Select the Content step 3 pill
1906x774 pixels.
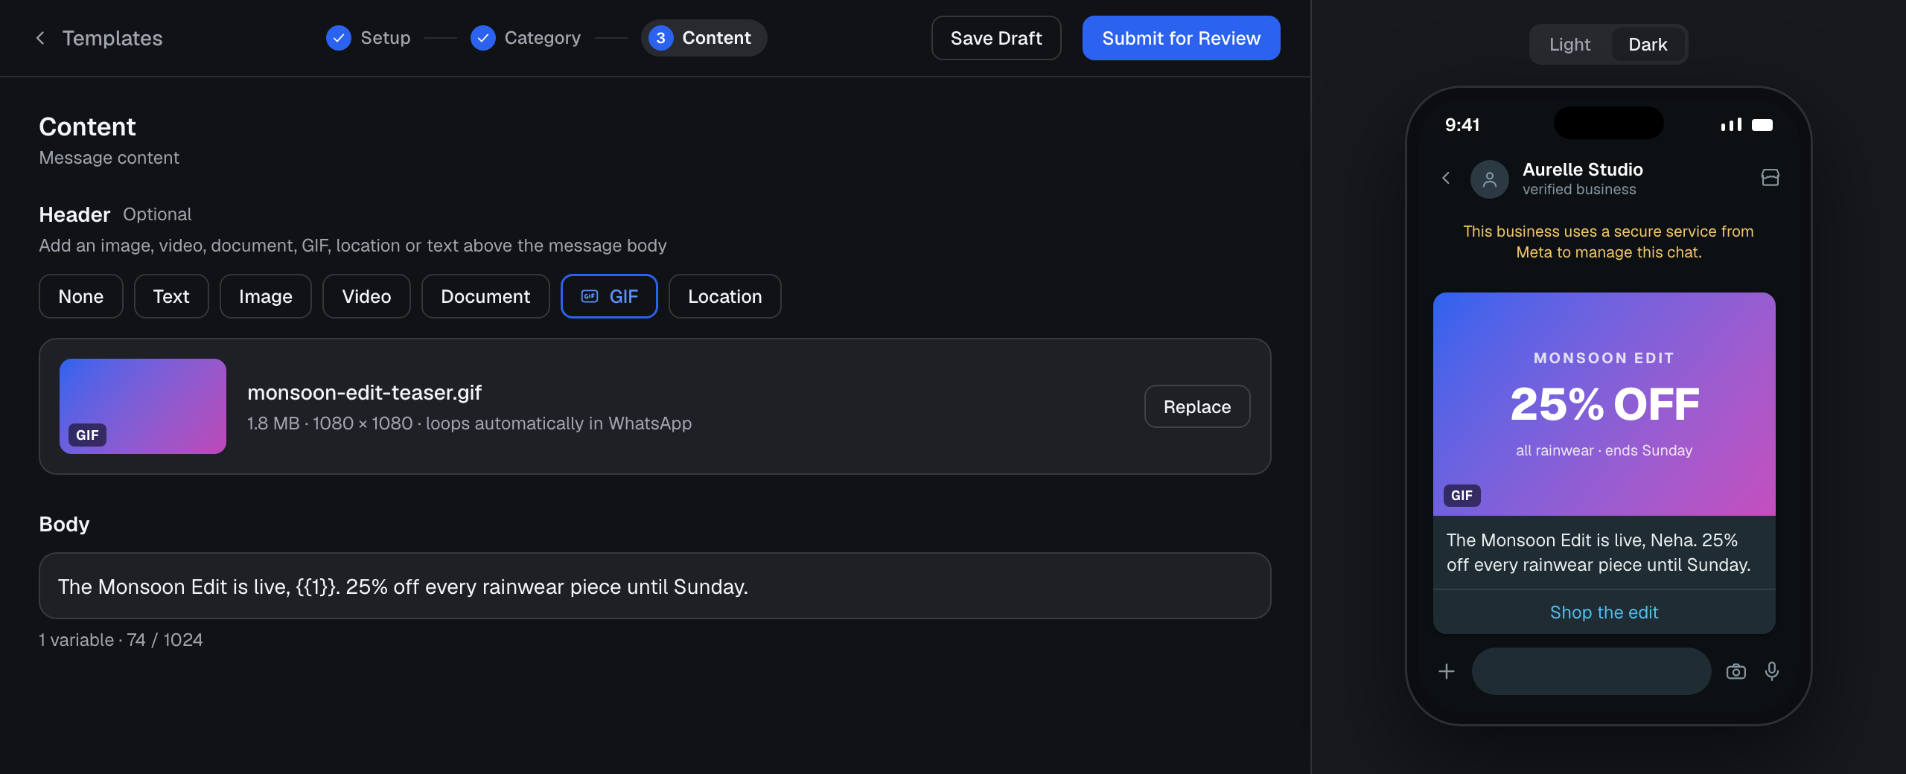coord(704,38)
